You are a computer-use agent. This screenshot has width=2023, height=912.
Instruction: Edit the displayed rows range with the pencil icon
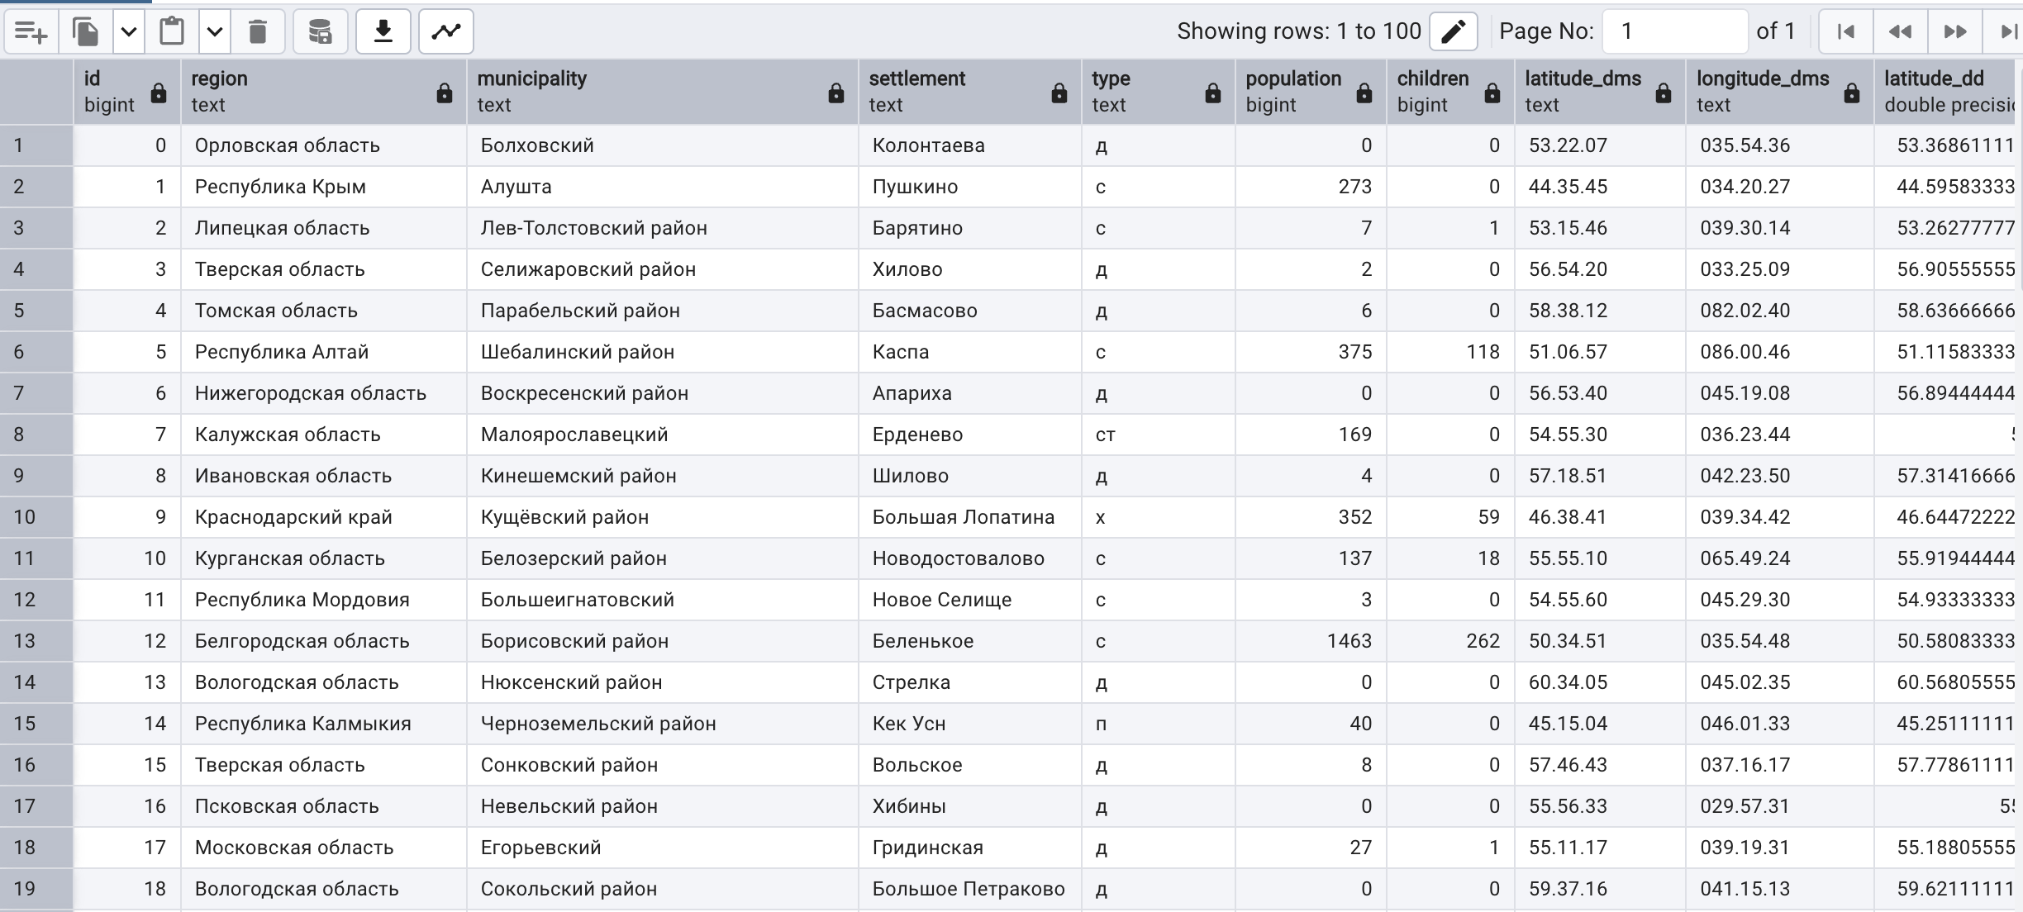click(x=1453, y=32)
